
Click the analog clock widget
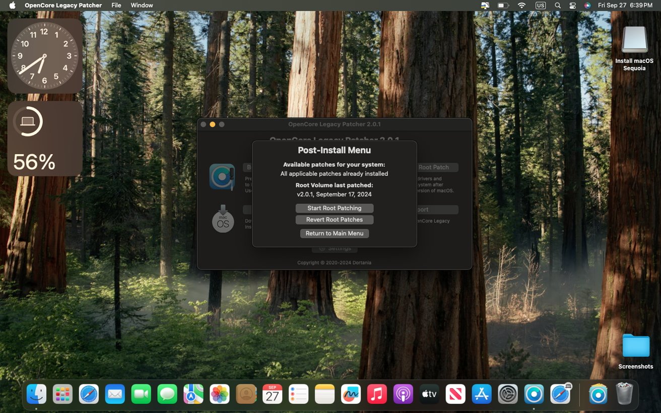coord(45,56)
